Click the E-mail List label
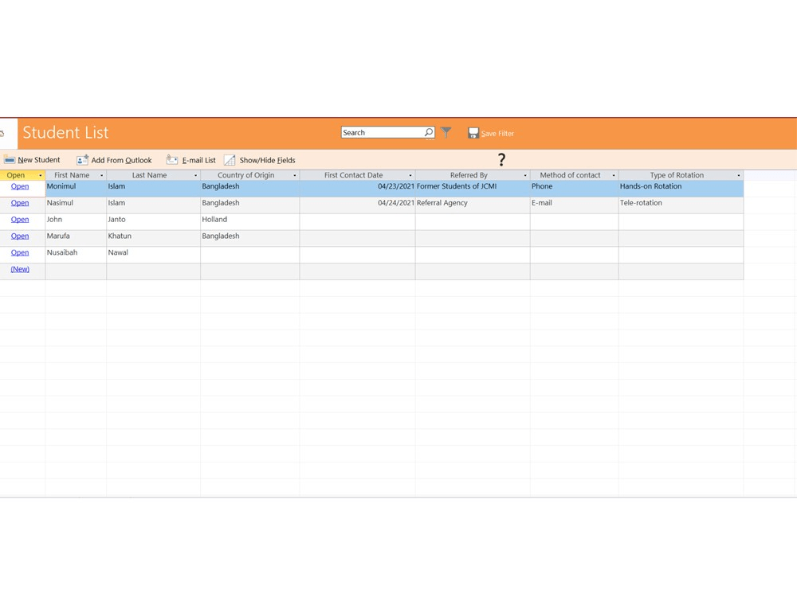 198,161
